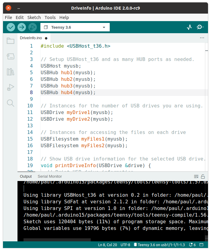Open the editor tab three-dots menu

pos(202,38)
